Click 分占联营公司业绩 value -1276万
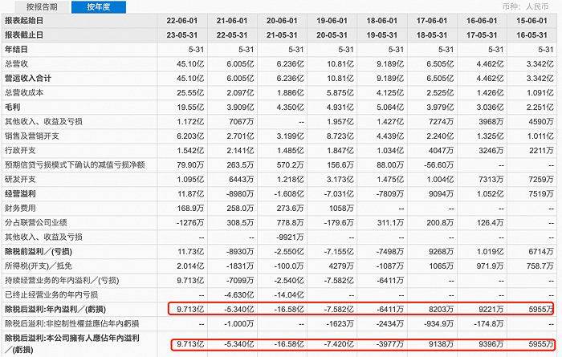 (190, 222)
